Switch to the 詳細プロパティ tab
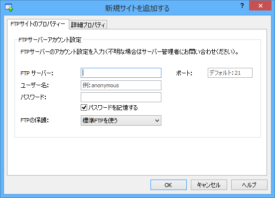 88,25
